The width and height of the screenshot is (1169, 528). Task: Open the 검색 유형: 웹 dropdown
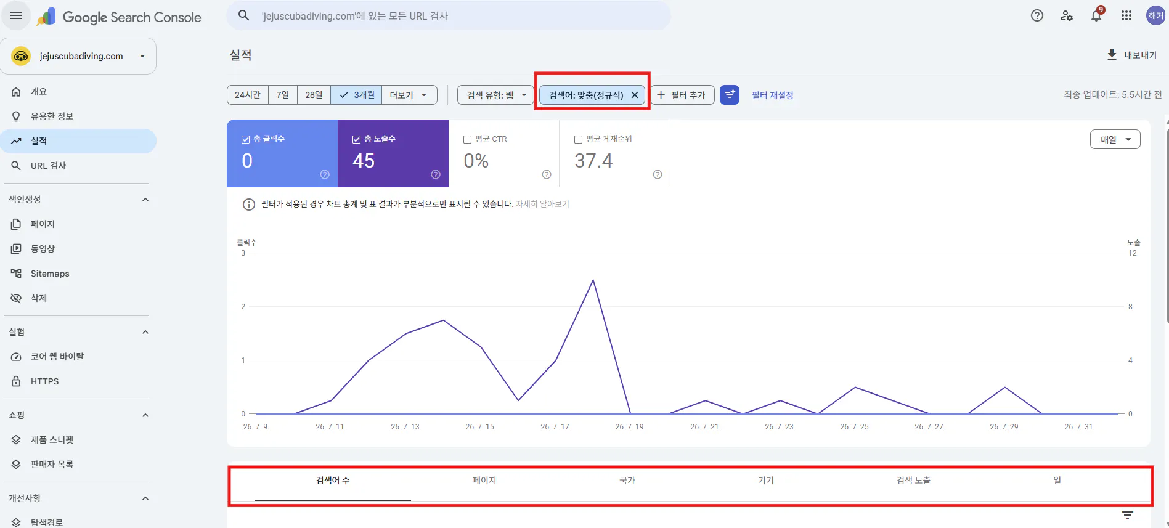point(496,95)
